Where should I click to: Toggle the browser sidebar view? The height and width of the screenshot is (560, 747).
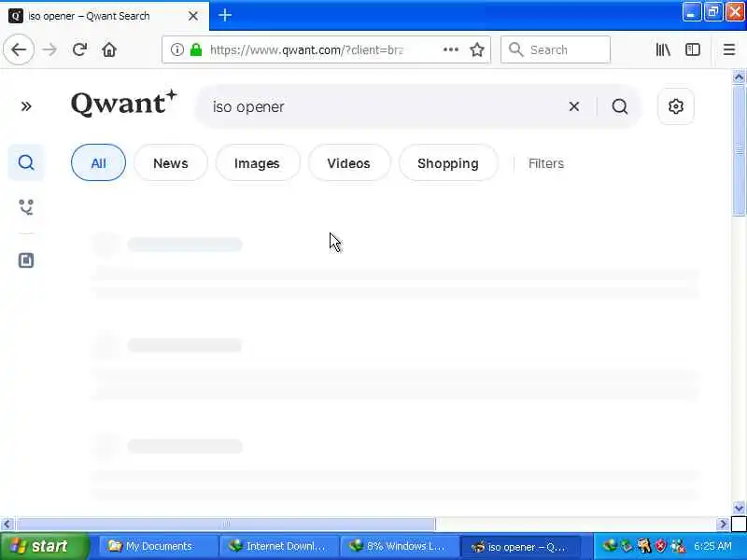pos(693,49)
